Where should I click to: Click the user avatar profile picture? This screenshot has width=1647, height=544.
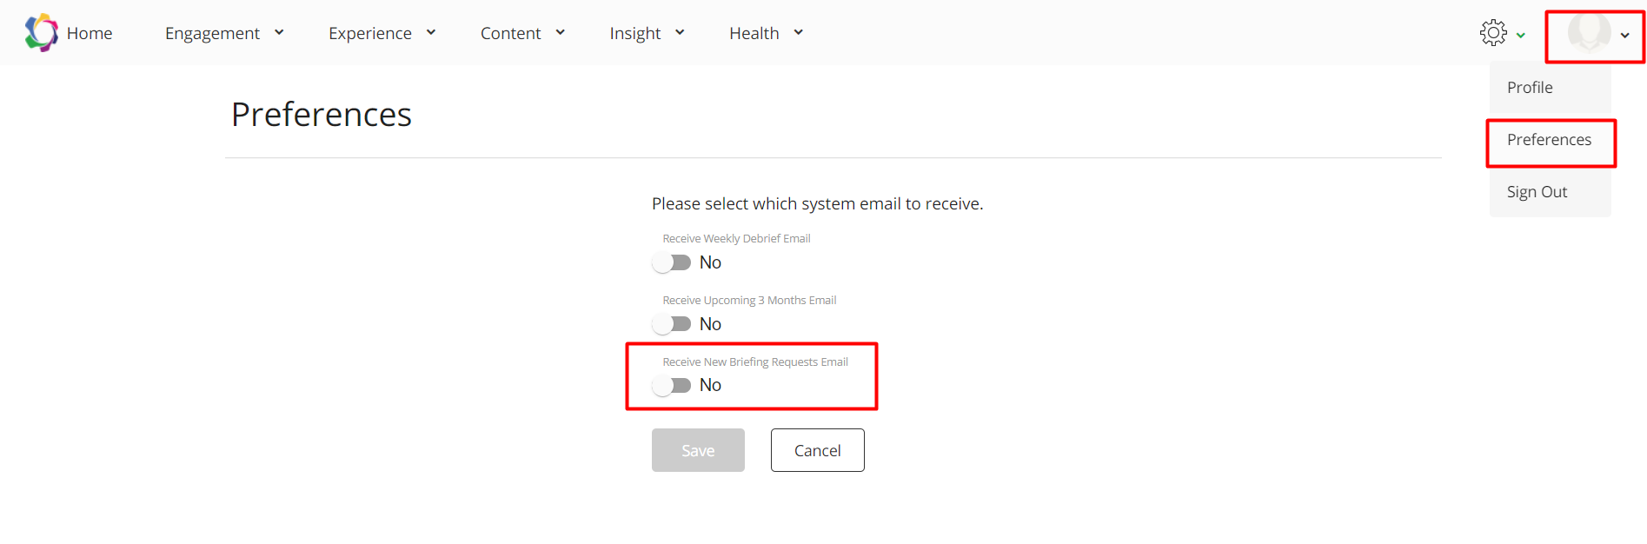tap(1588, 33)
